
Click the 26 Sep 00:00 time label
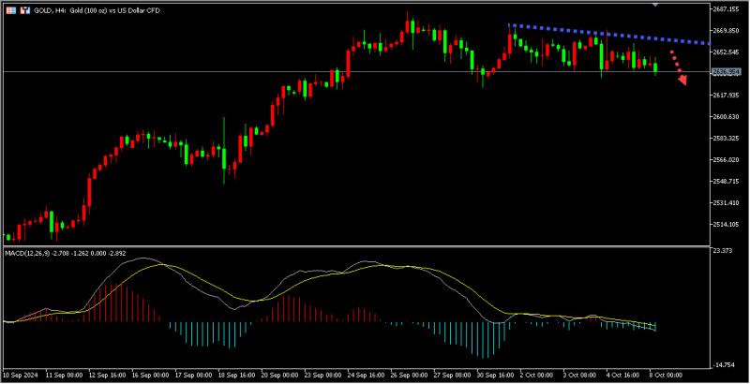click(411, 376)
